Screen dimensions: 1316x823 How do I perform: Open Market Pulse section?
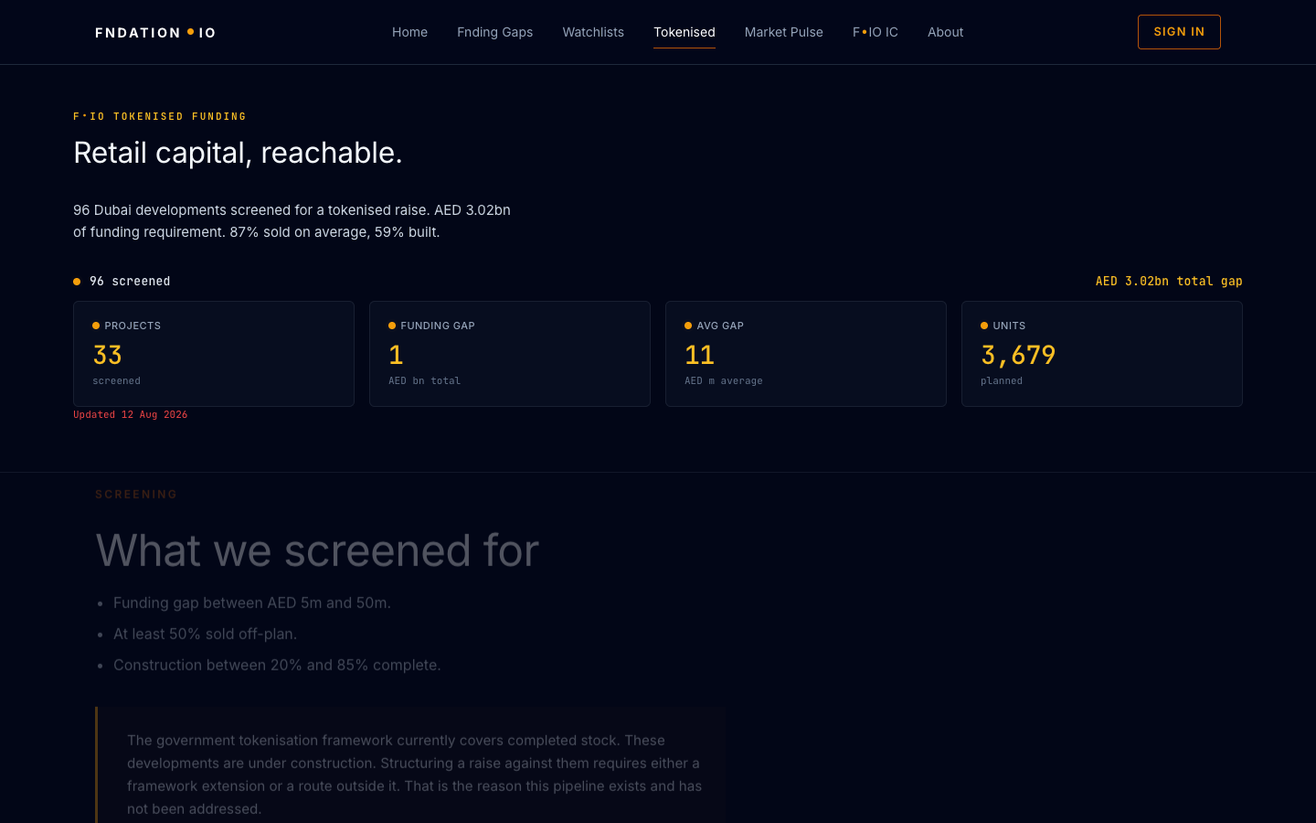pos(784,32)
